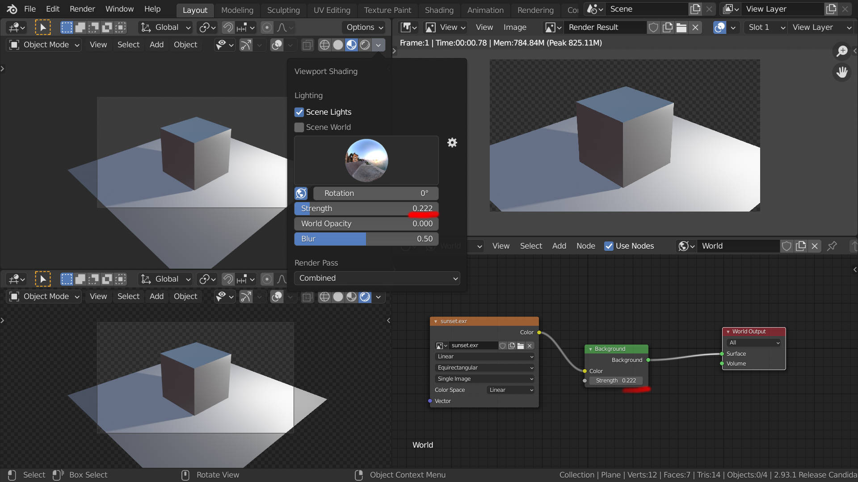Toggle snapping with the magnet icon
858x482 pixels.
coord(227,27)
